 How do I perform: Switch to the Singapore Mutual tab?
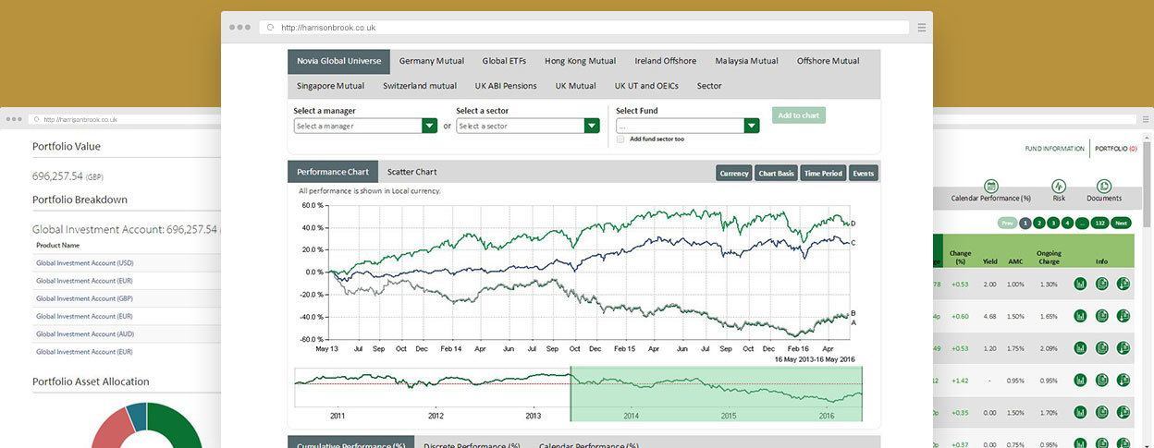330,86
